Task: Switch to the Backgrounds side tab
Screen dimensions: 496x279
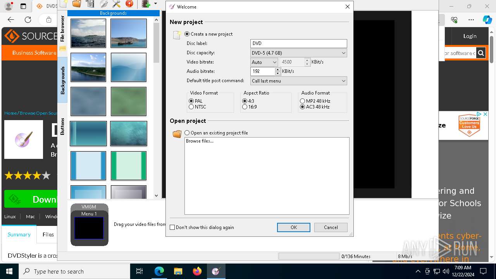Action: (x=62, y=80)
